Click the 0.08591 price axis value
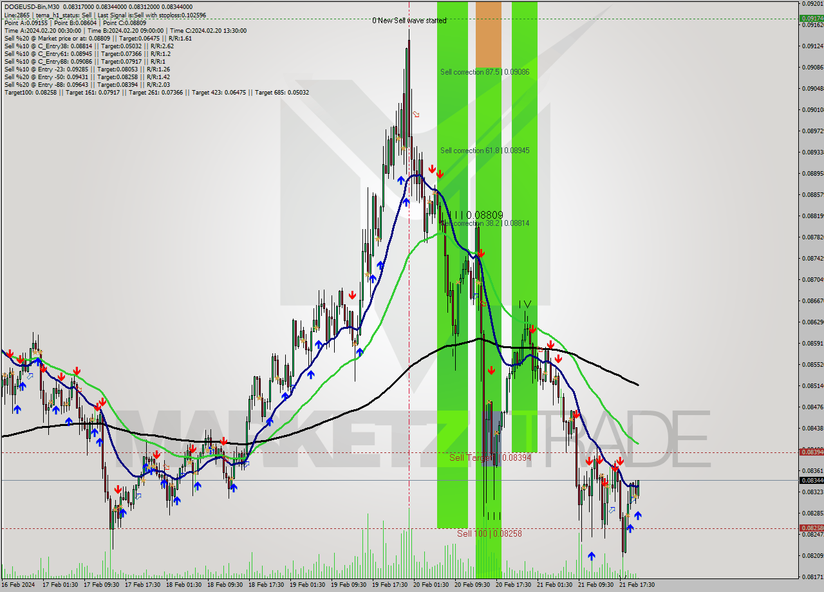The image size is (824, 592). (812, 343)
